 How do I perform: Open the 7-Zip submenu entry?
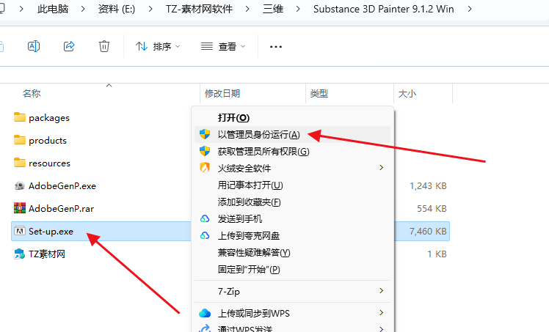292,291
